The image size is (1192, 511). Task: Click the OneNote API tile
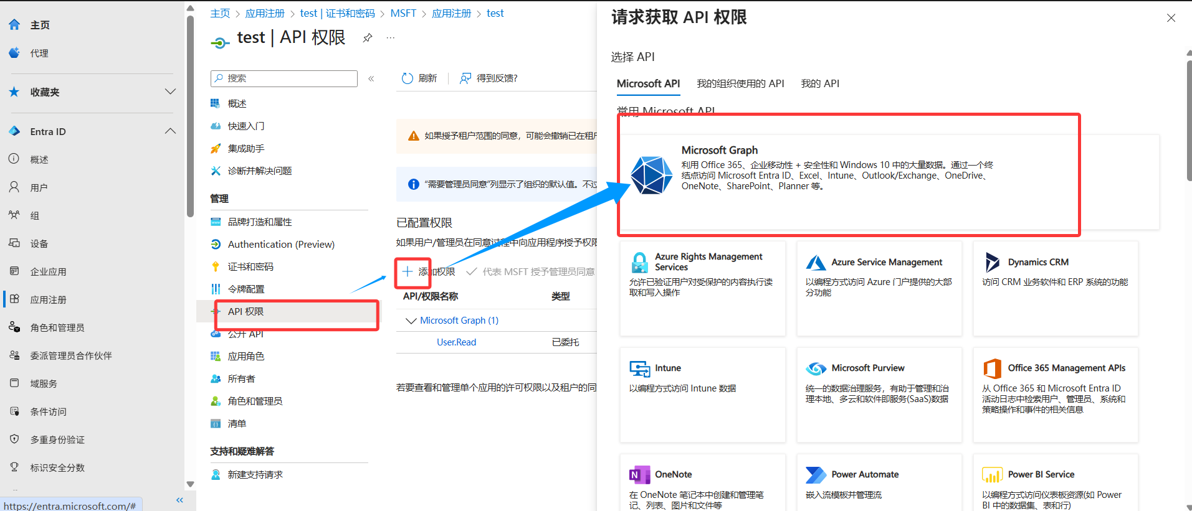pyautogui.click(x=702, y=484)
